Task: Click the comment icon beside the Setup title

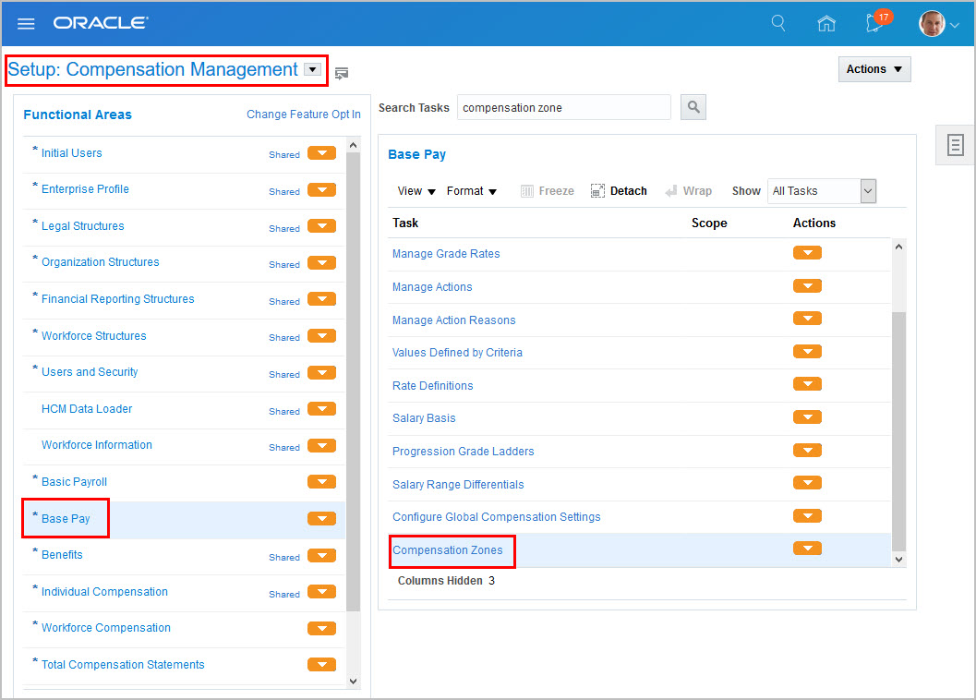Action: pyautogui.click(x=341, y=74)
